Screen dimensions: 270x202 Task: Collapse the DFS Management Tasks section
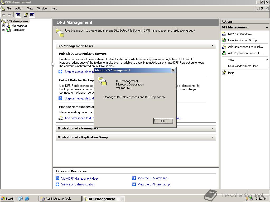pos(212,46)
